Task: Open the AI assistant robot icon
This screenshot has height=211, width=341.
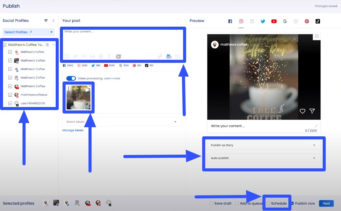Action: [x=119, y=56]
